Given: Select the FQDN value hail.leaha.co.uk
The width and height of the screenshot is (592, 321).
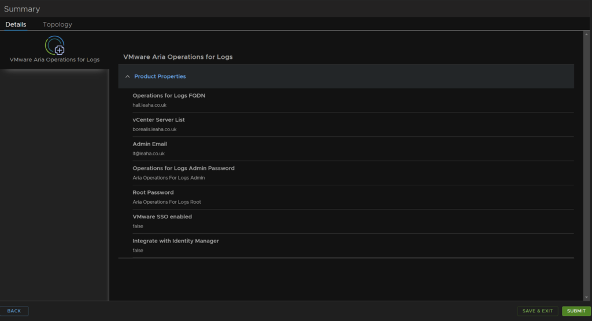Looking at the screenshot, I should click(150, 105).
